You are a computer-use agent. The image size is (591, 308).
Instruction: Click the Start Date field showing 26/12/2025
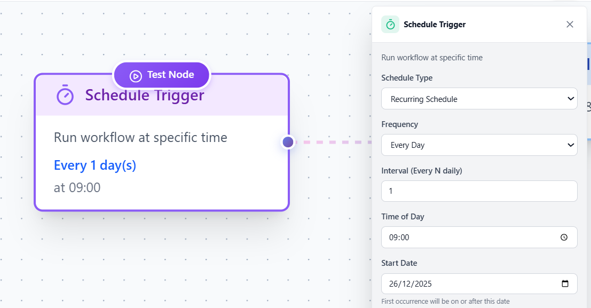click(x=470, y=284)
